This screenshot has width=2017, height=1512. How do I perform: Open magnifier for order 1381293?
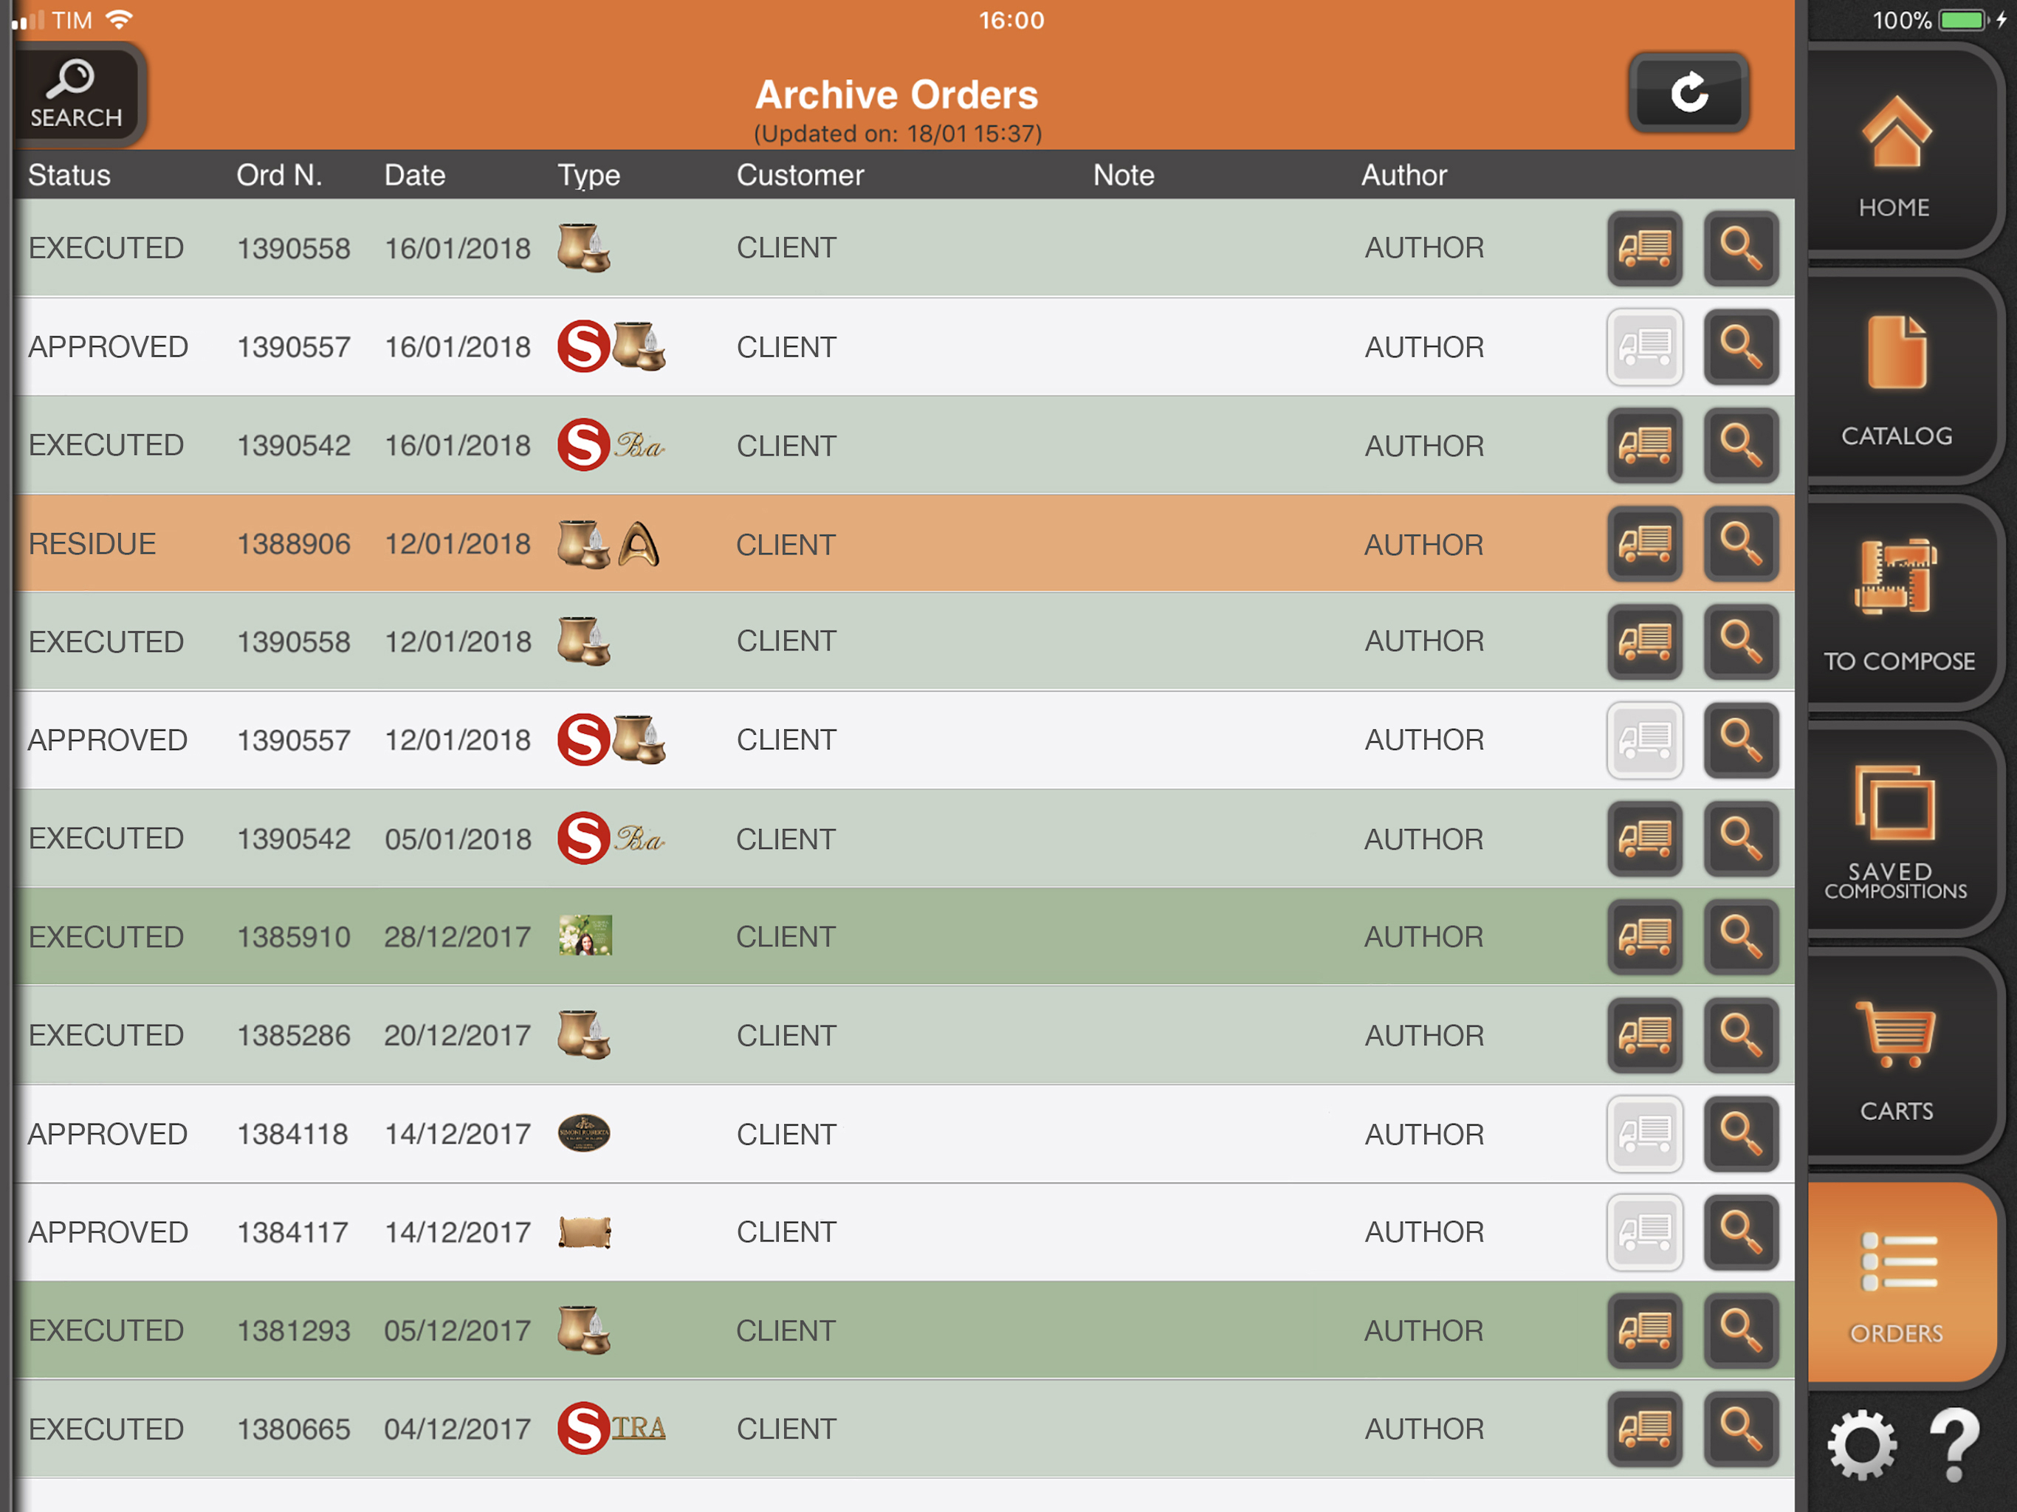pos(1741,1330)
